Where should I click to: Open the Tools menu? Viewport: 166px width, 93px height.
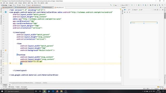[35, 3]
